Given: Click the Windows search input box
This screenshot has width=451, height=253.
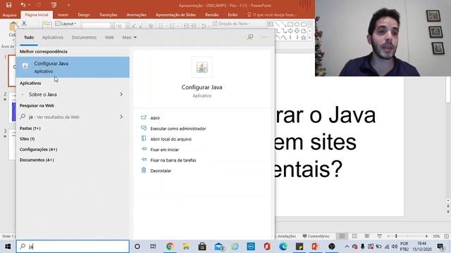Looking at the screenshot, I should coord(73,247).
